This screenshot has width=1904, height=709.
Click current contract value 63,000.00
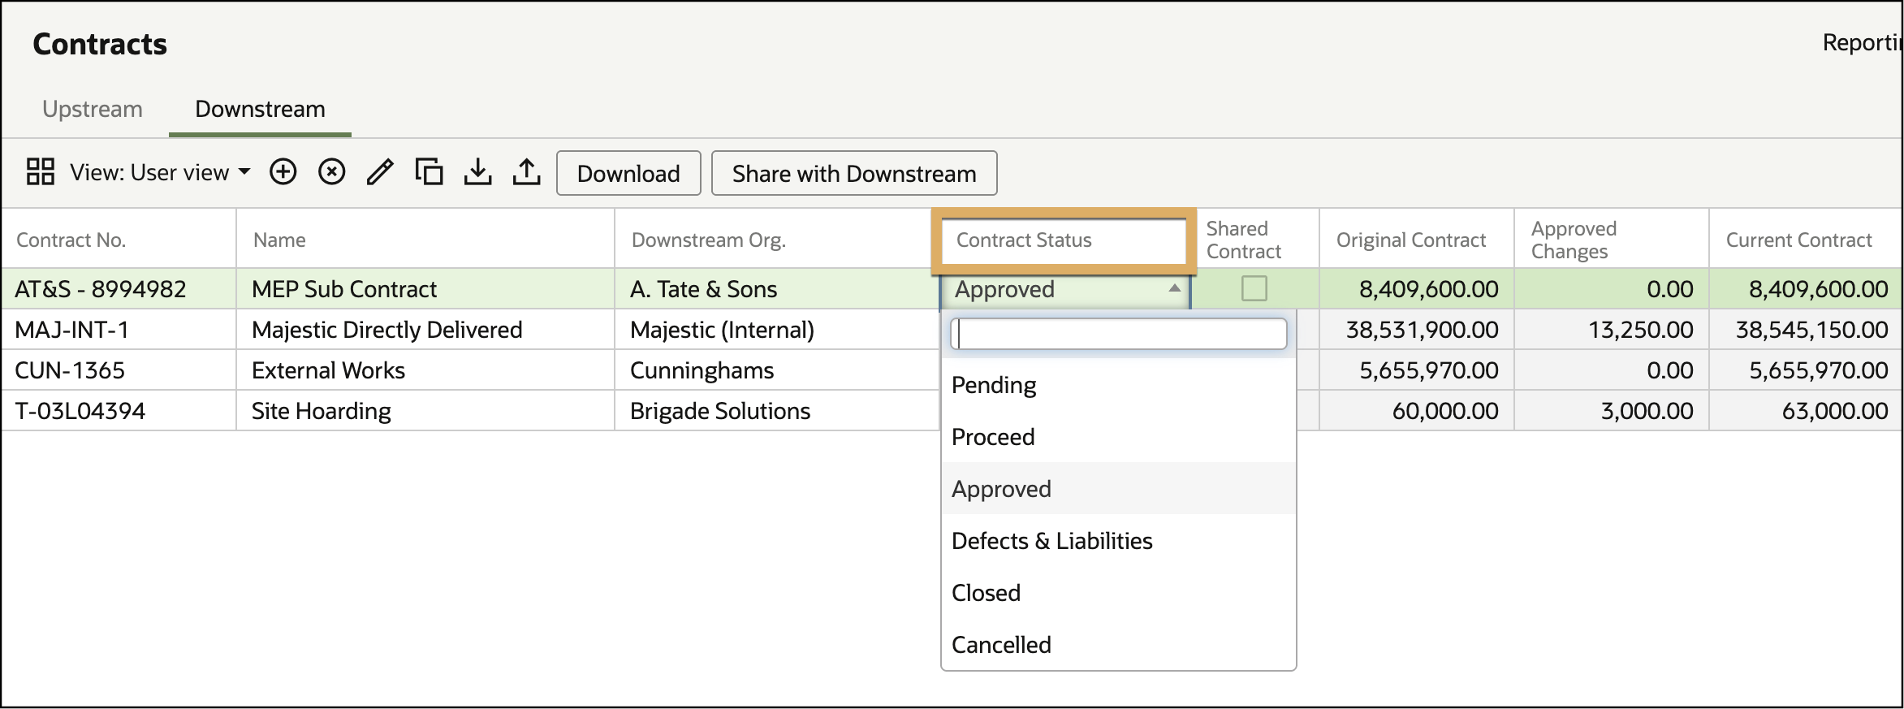coord(1806,410)
